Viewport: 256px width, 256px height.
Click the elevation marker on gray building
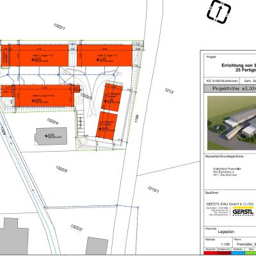point(46,136)
